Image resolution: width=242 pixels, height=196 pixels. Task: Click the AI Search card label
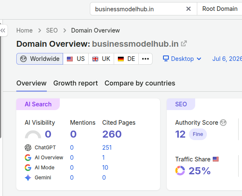38,104
